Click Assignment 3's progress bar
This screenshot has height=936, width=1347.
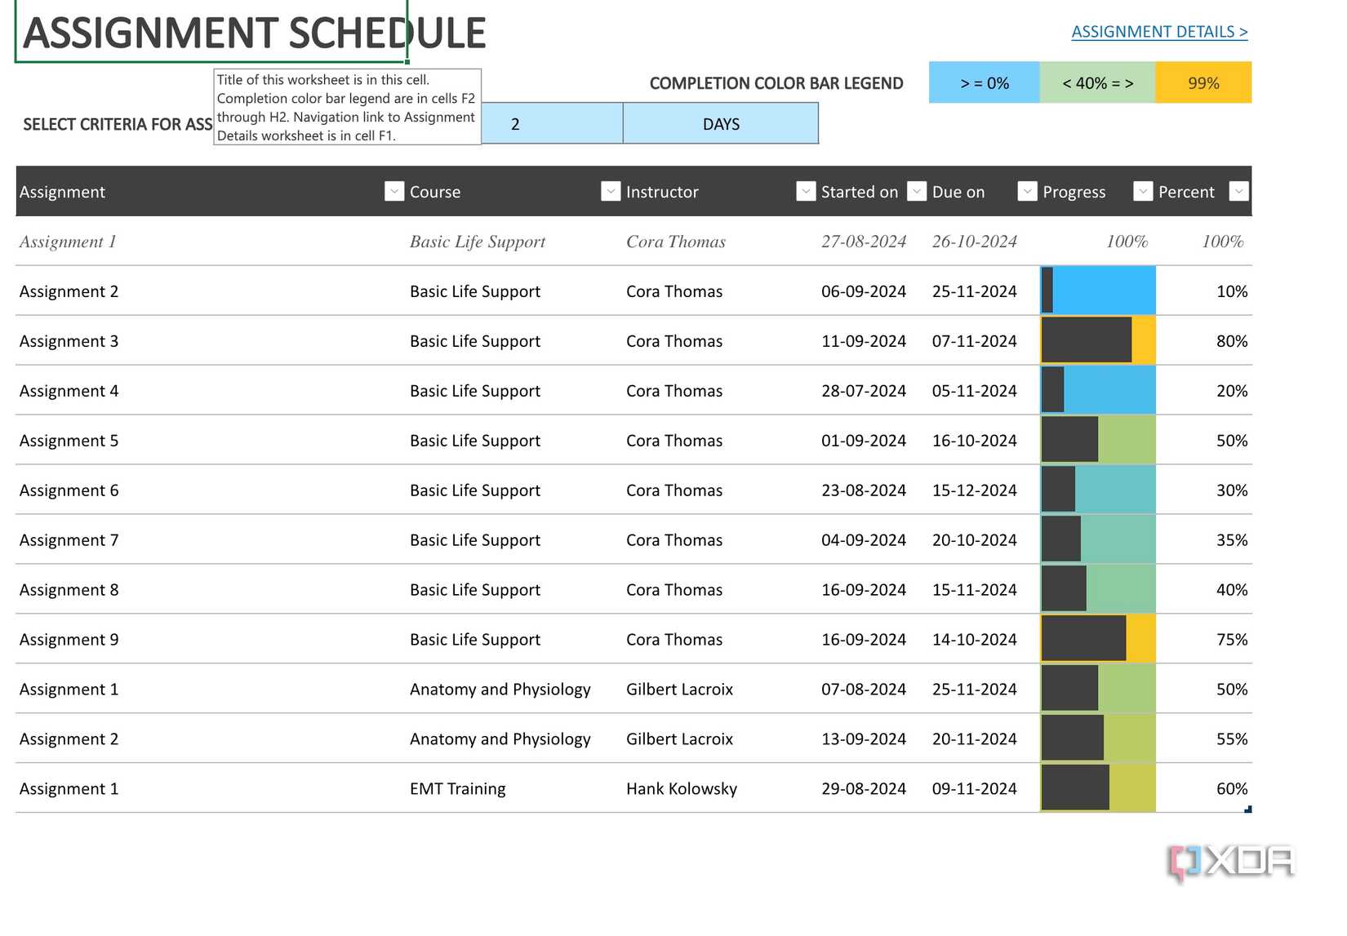(x=1097, y=340)
